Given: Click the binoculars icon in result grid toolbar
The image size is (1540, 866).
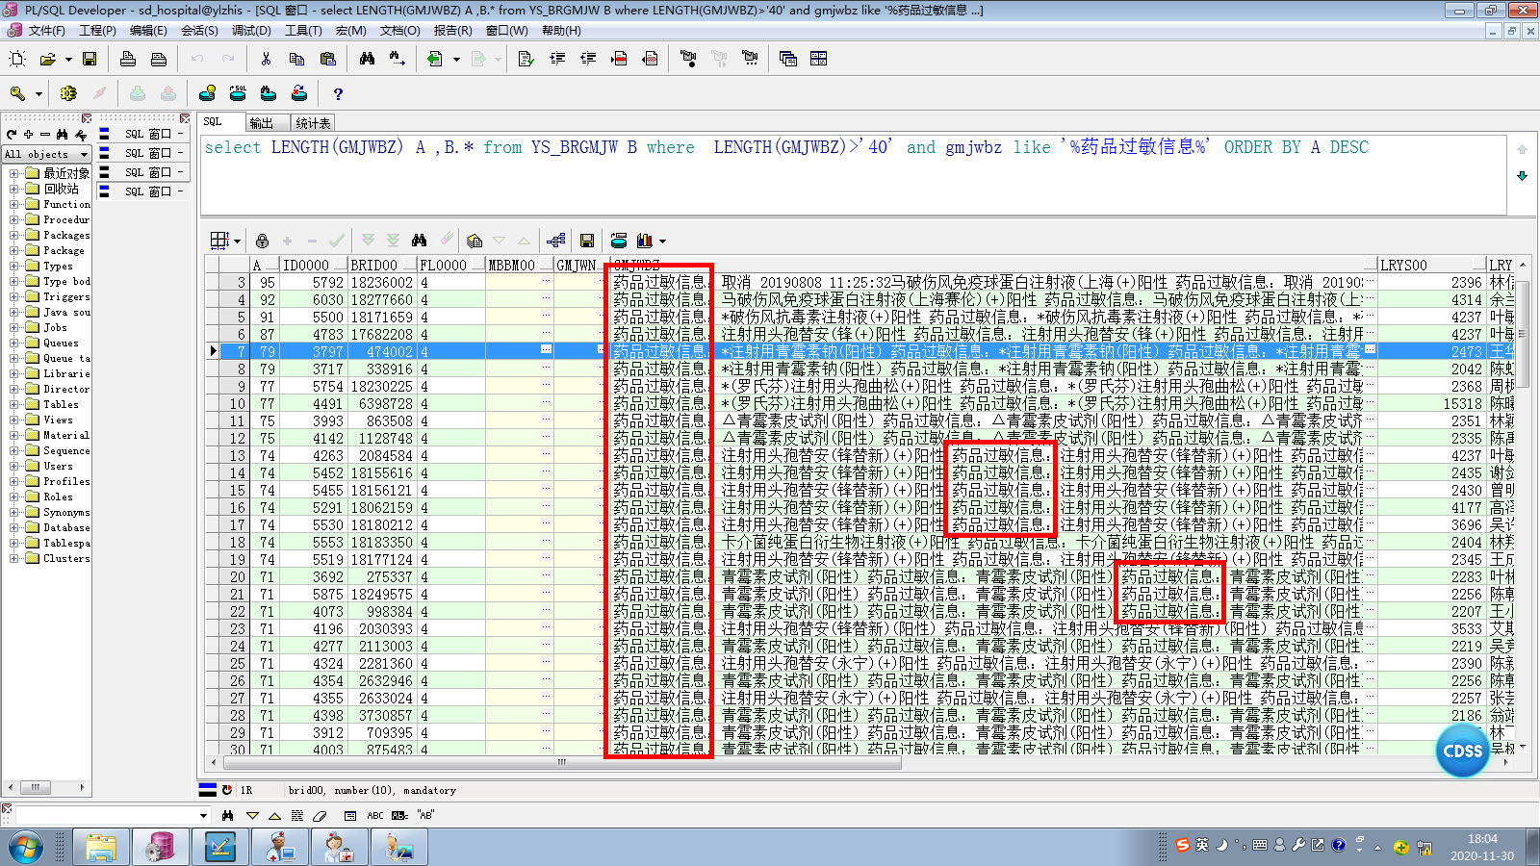Looking at the screenshot, I should (x=419, y=241).
